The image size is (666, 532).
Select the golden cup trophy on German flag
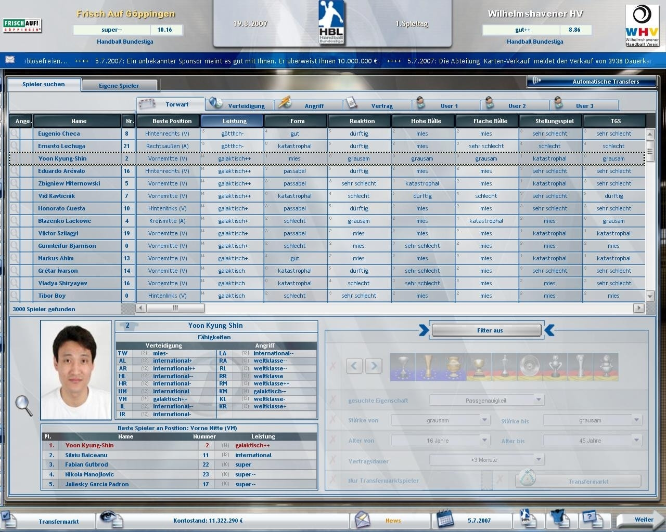479,367
